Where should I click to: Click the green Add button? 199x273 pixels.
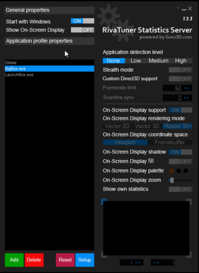[14, 260]
